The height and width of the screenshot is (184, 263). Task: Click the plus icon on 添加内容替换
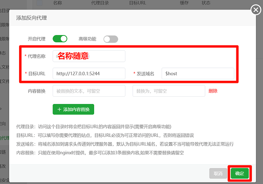pyautogui.click(x=59, y=109)
